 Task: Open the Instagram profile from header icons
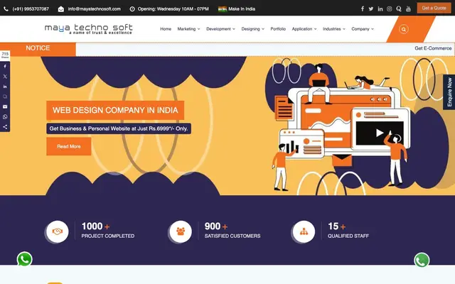390,9
